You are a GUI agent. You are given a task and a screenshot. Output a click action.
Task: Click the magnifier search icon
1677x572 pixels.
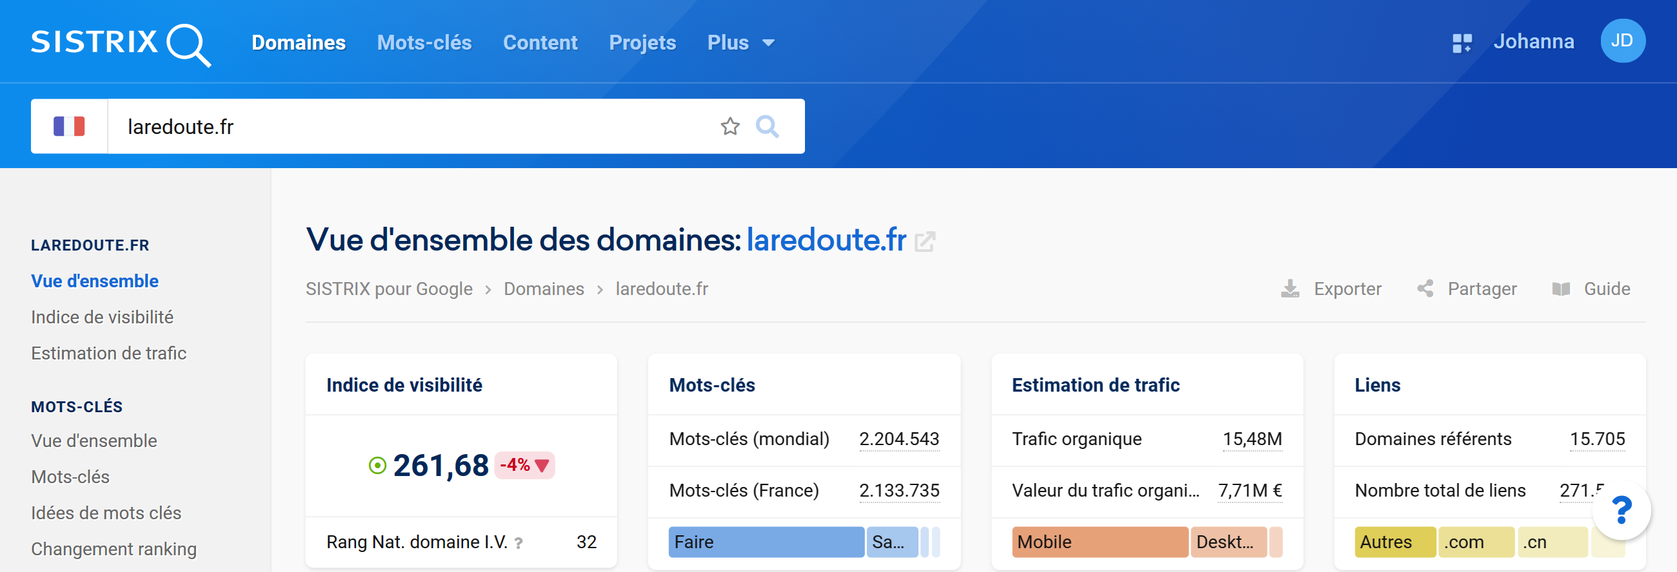(767, 126)
